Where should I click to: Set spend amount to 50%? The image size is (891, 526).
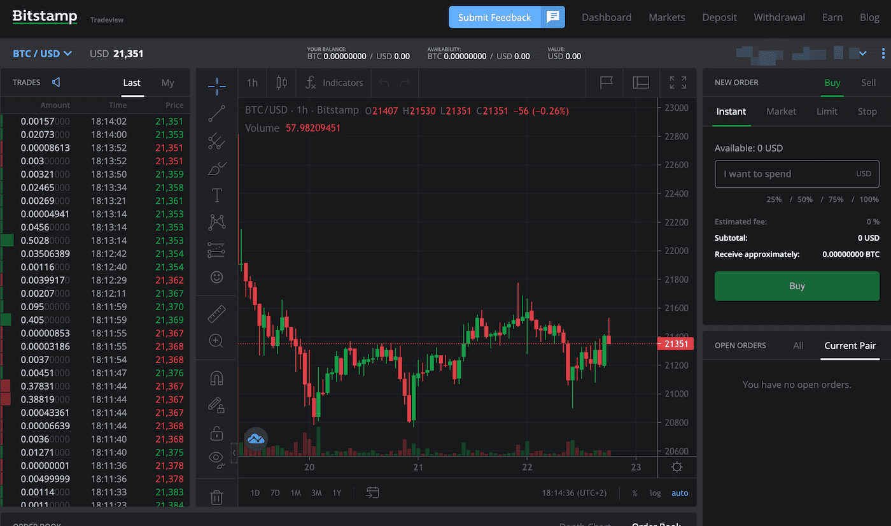805,199
